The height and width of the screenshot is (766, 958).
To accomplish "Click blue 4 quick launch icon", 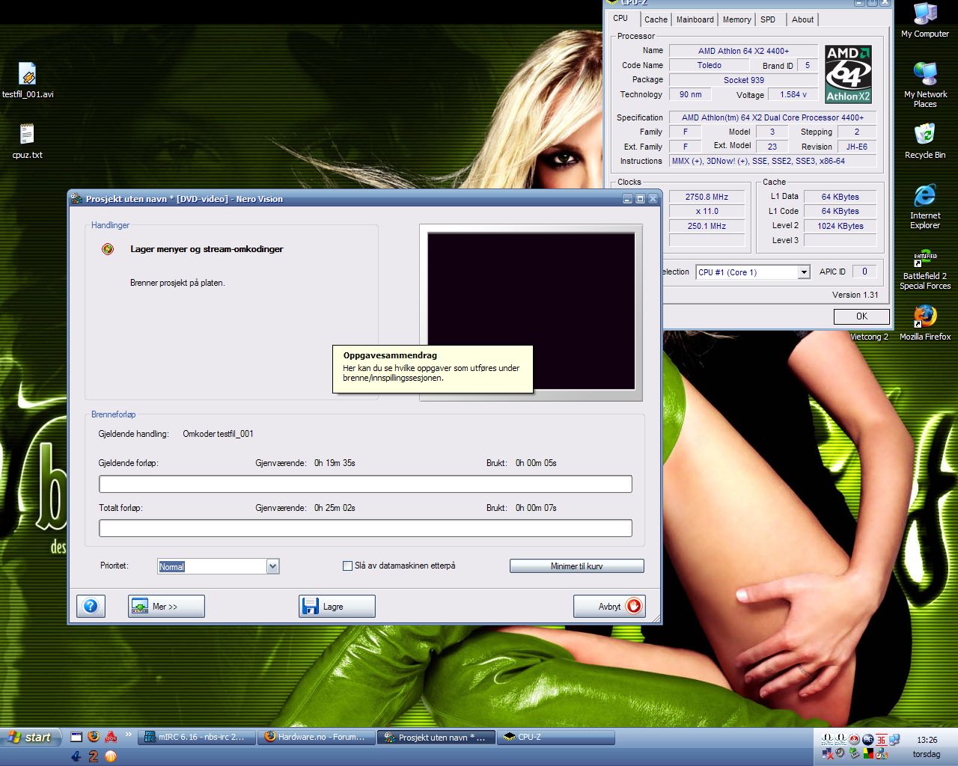I will coord(76,756).
